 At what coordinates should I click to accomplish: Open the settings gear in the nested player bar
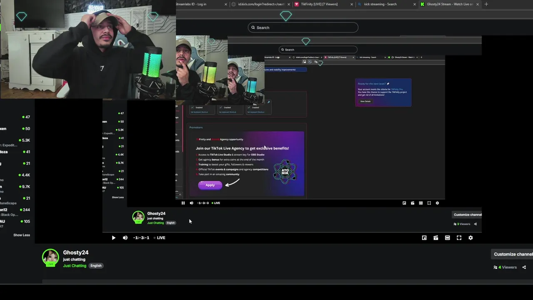pos(437,203)
